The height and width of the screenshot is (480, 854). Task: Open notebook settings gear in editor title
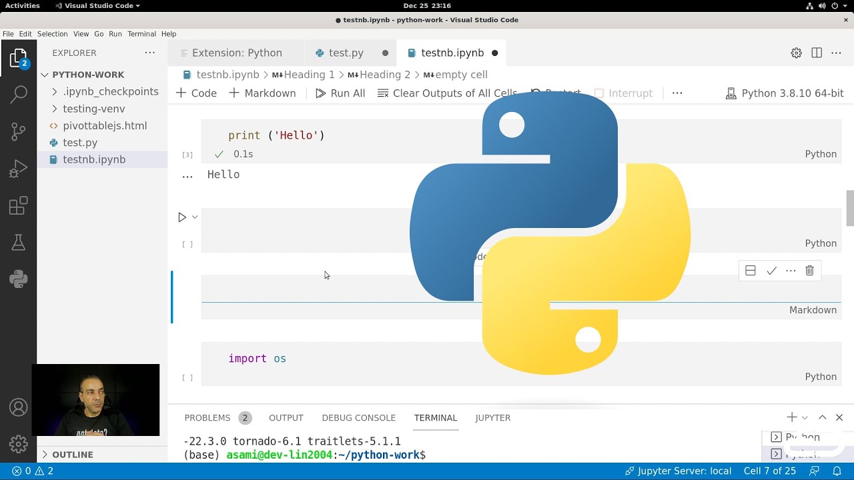click(x=796, y=53)
